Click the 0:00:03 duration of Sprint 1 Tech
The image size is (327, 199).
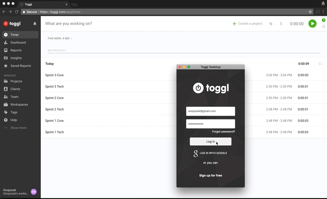click(303, 132)
